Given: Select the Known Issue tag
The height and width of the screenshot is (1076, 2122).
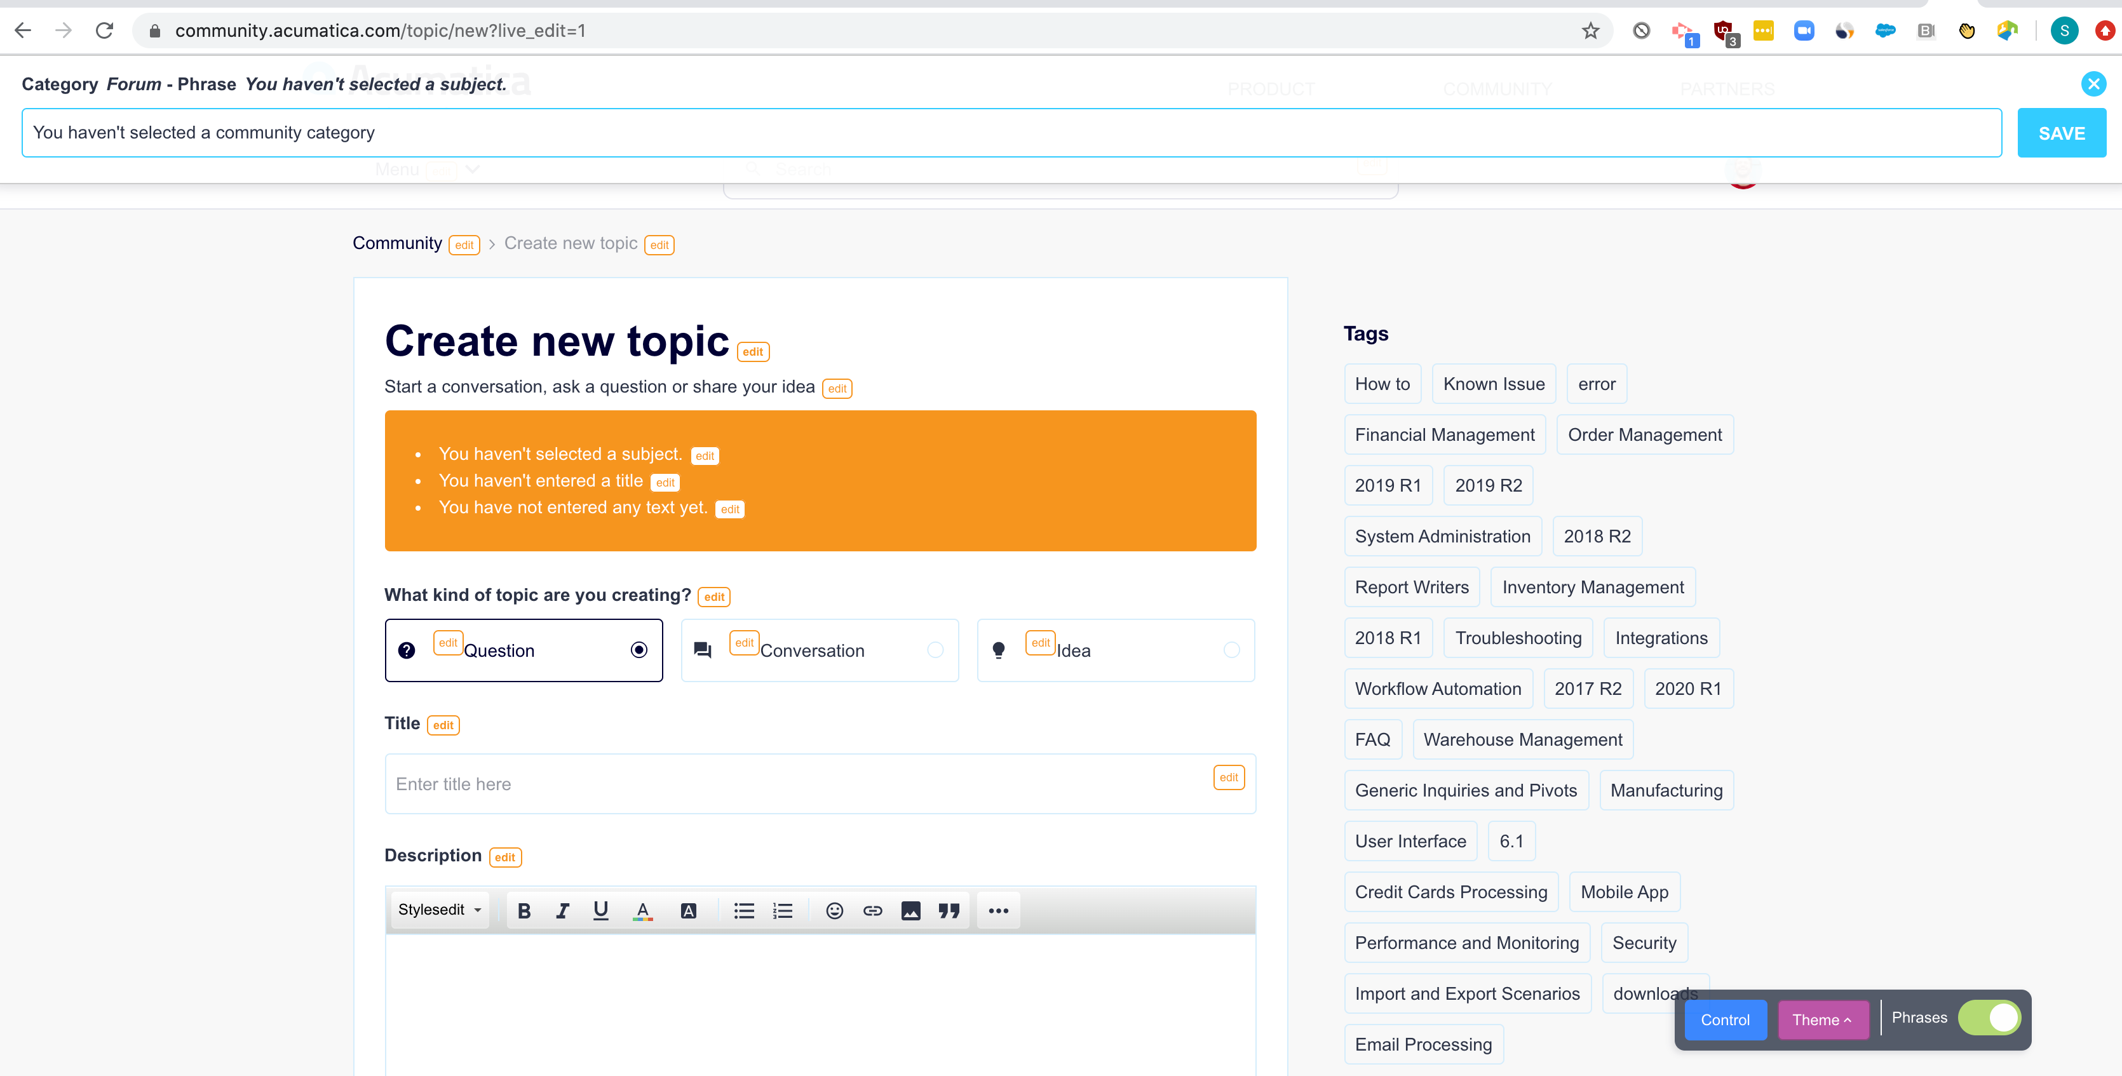Looking at the screenshot, I should tap(1494, 384).
